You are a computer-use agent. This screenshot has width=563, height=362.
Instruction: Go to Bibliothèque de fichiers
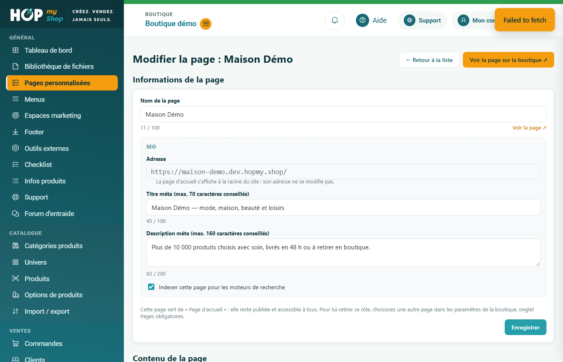(x=62, y=66)
